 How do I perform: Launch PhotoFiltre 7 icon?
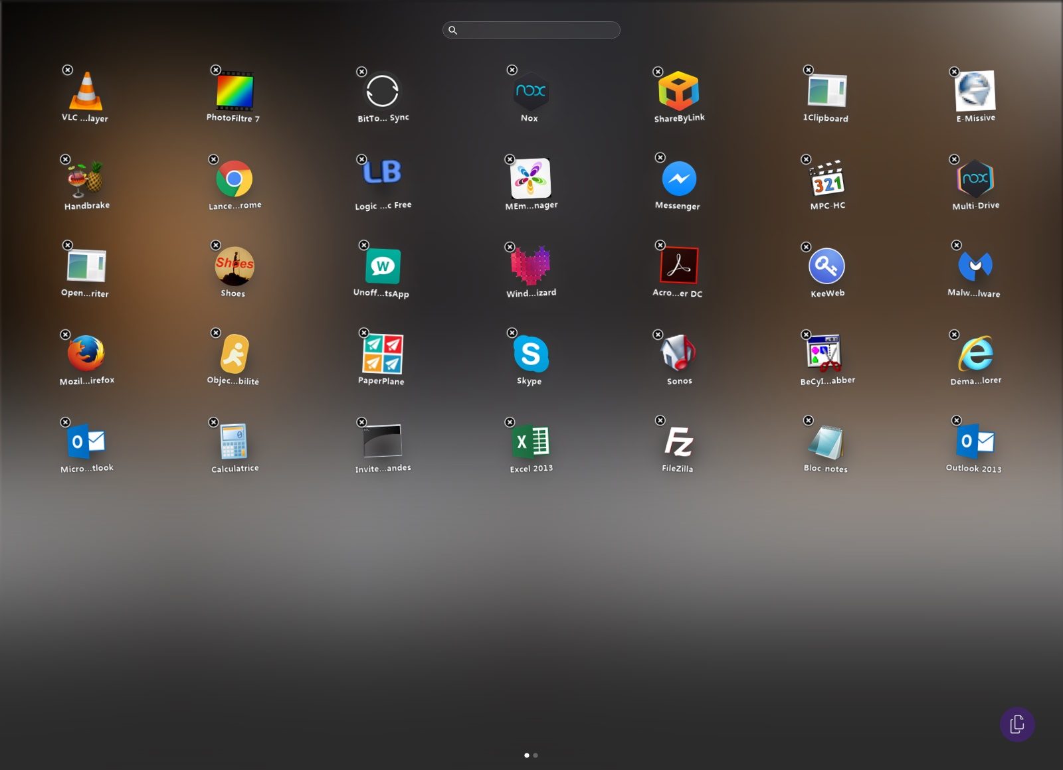pos(234,91)
